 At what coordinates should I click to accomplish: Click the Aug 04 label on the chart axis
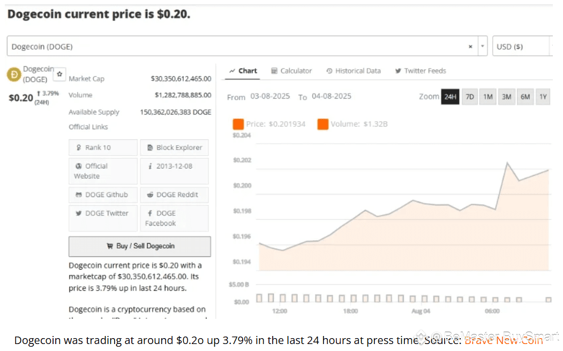click(x=421, y=311)
